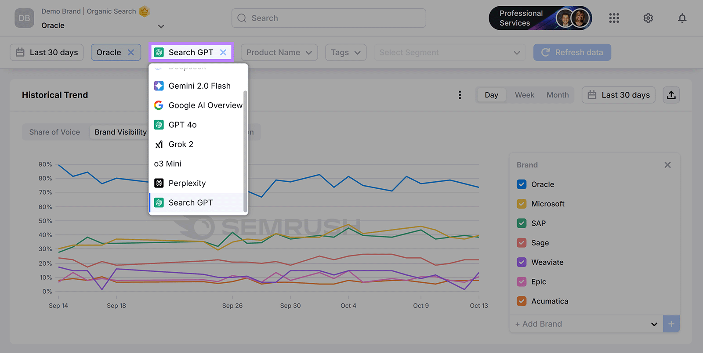703x353 pixels.
Task: Open the apps grid menu icon
Action: tap(614, 18)
